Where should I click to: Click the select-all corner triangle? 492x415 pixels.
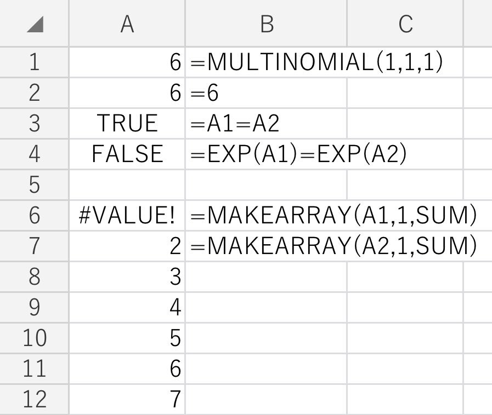pos(35,24)
